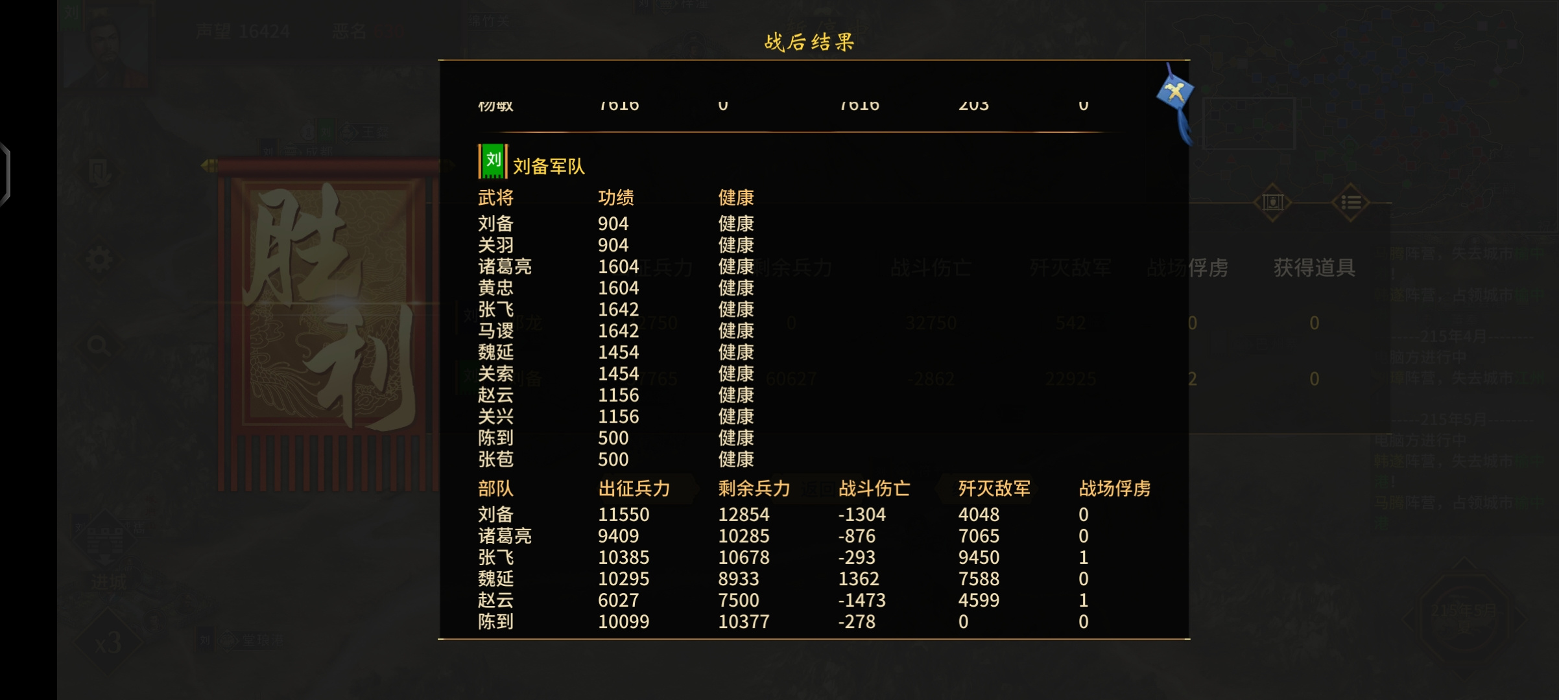Viewport: 1559px width, 700px height.
Task: Click 马谡's merit value 1642
Action: (619, 331)
